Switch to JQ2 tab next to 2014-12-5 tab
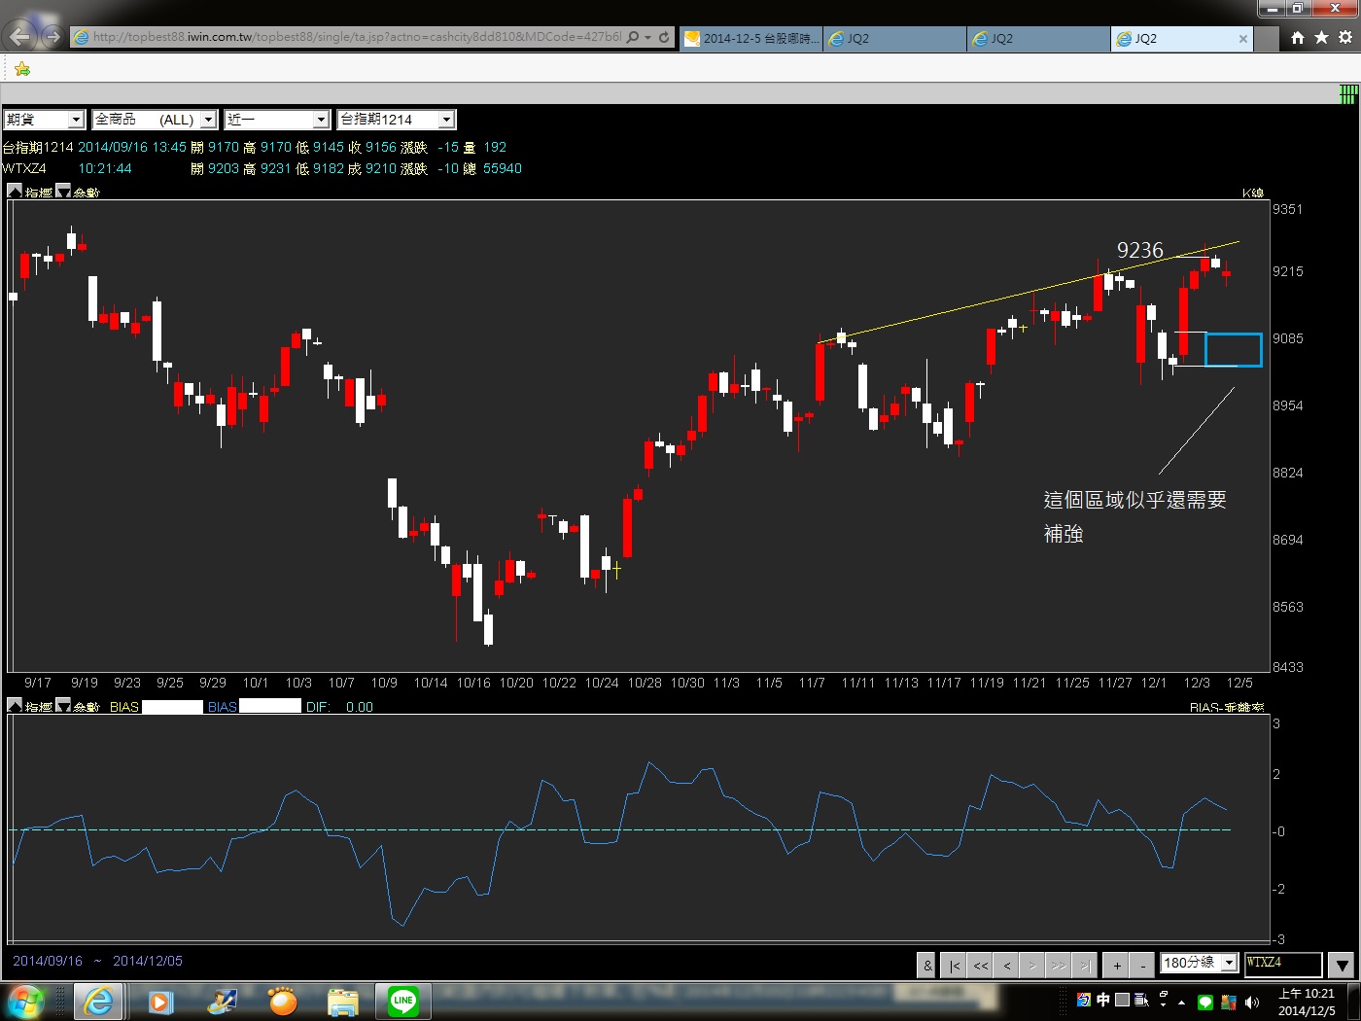This screenshot has width=1361, height=1021. (894, 38)
